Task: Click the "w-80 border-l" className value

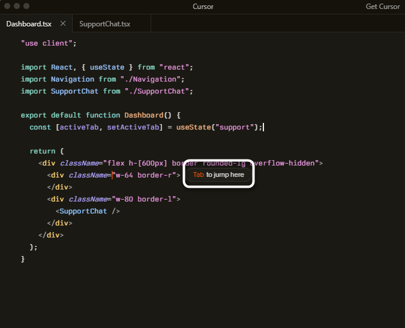Action: [144, 199]
